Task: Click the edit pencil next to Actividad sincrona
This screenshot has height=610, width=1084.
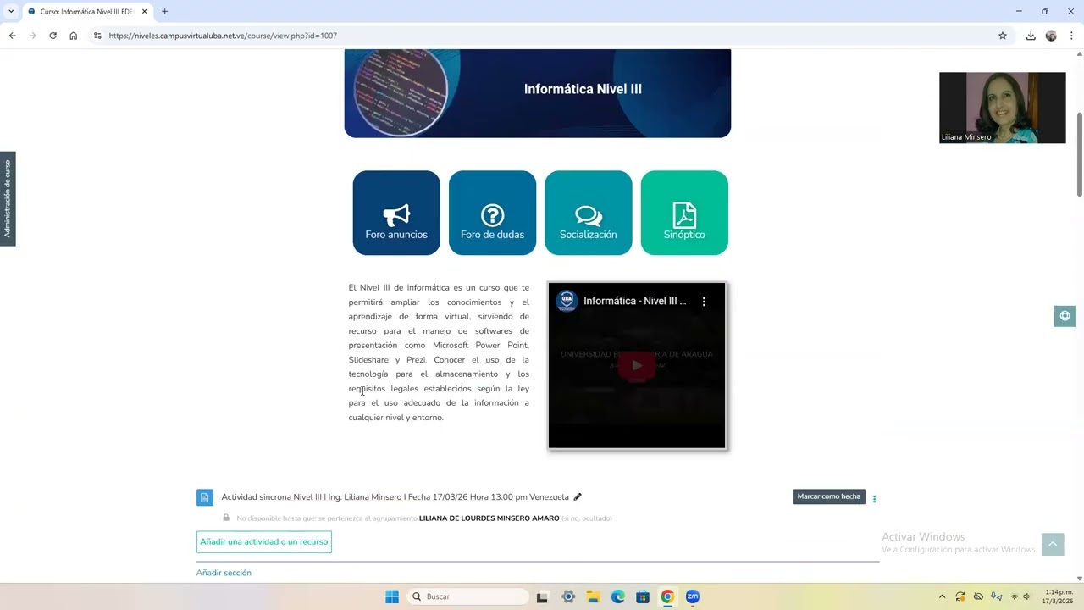Action: click(x=578, y=497)
